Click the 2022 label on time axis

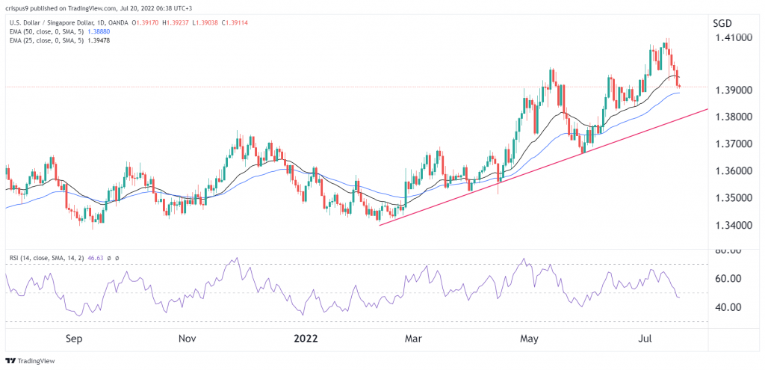[x=306, y=338]
